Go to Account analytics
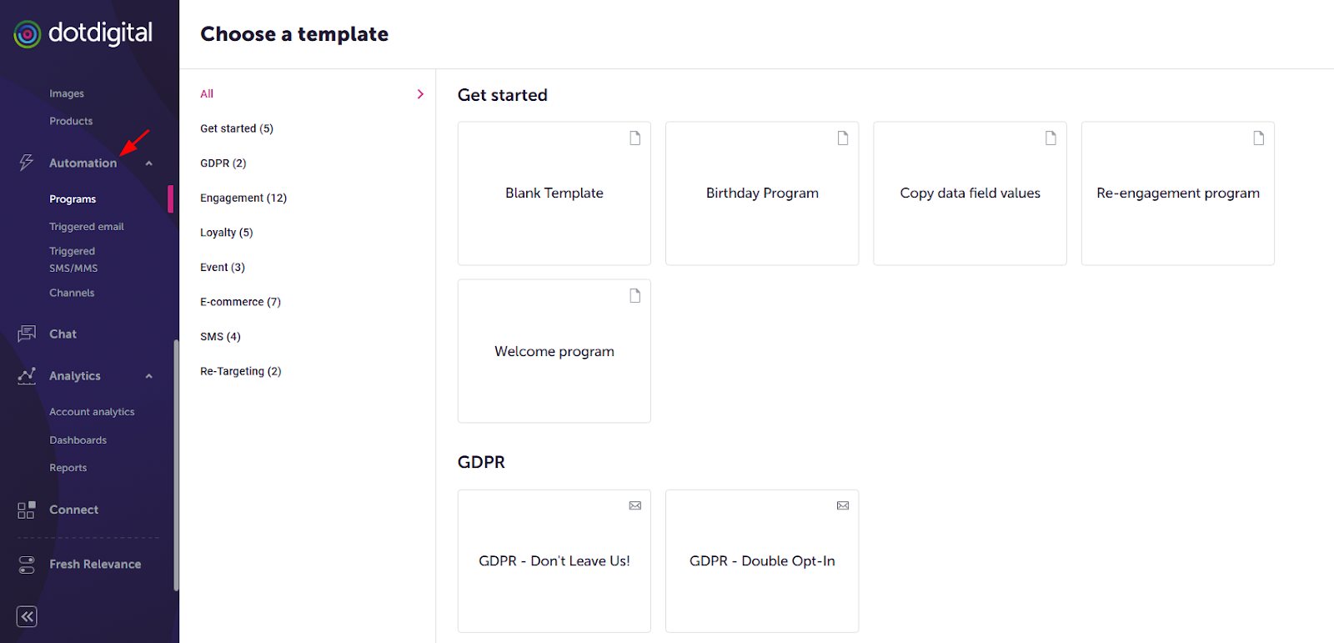Viewport: 1334px width, 643px height. pyautogui.click(x=92, y=411)
